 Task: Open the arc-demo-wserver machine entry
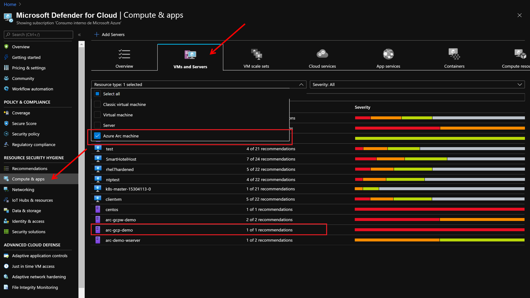click(x=123, y=240)
